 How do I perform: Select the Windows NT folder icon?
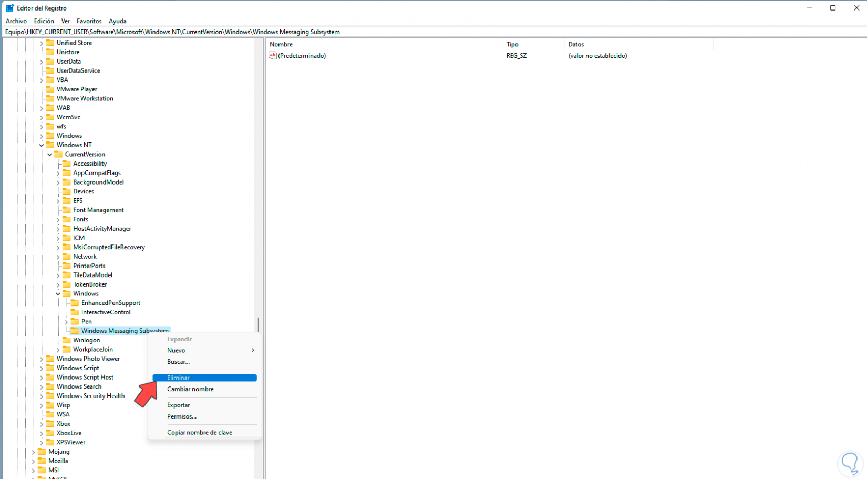50,145
